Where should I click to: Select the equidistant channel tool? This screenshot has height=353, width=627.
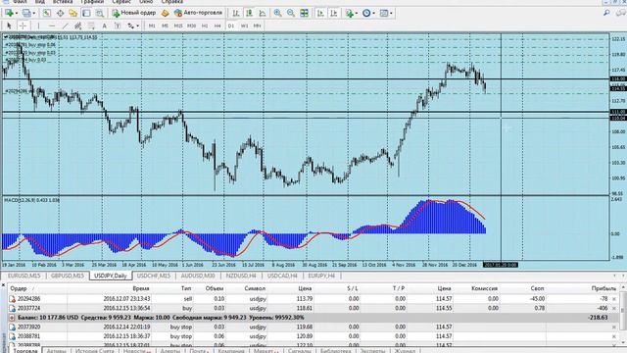(78, 25)
